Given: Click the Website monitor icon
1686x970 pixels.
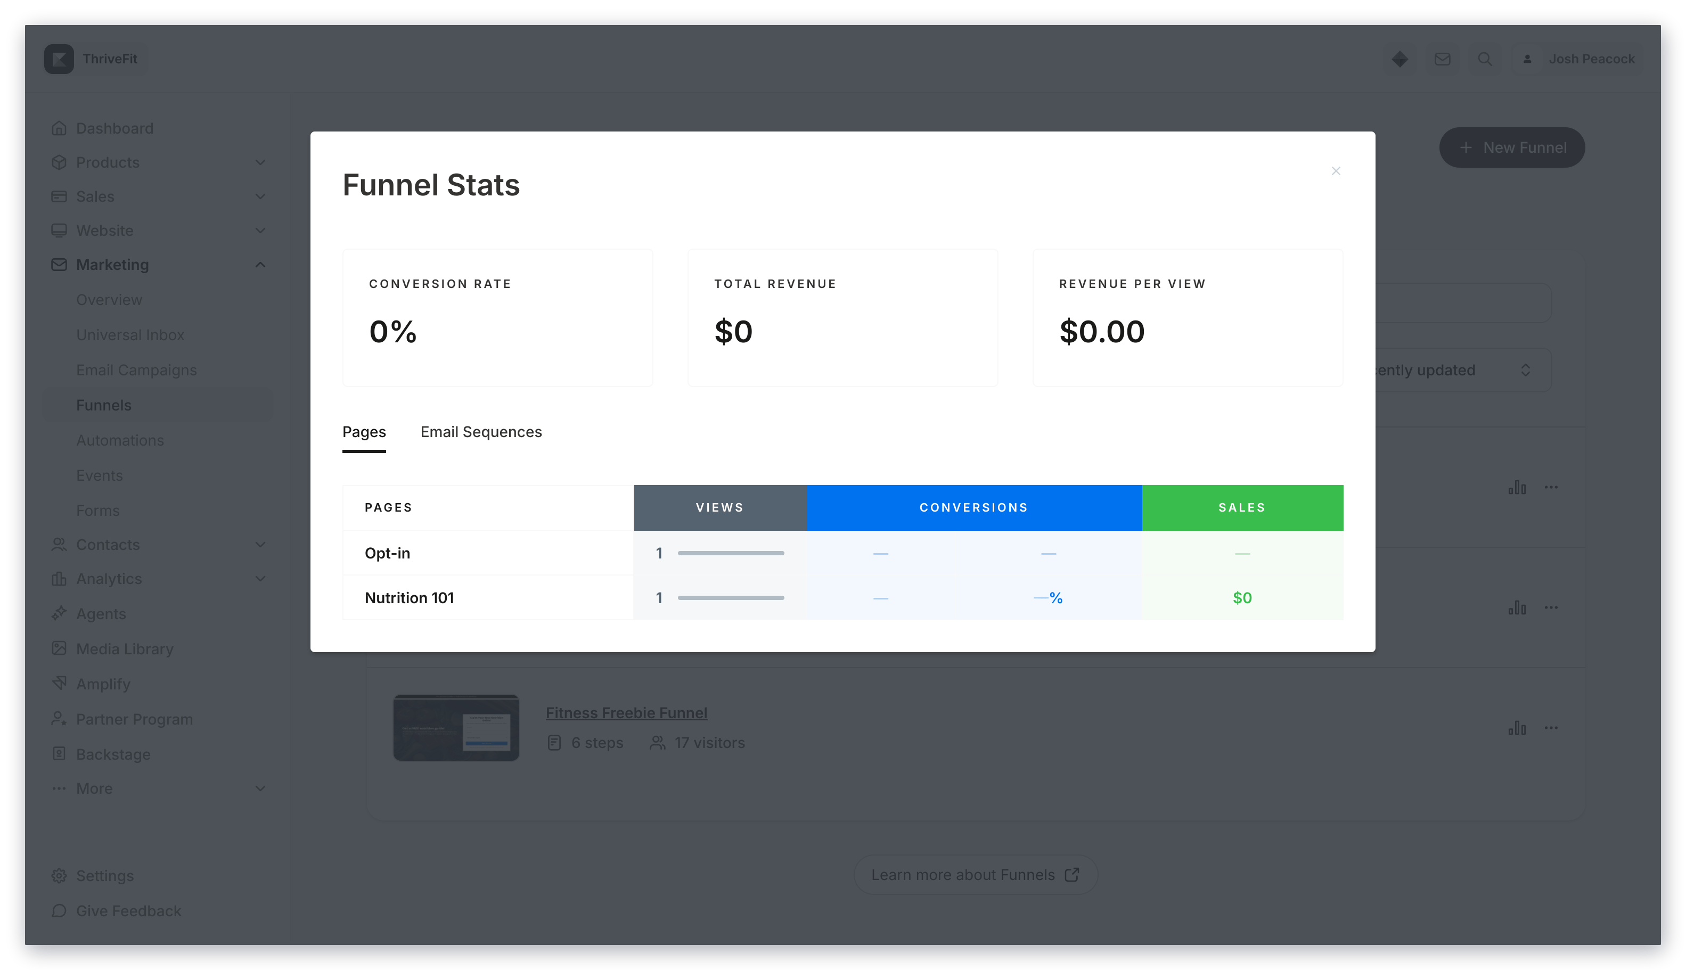Looking at the screenshot, I should (x=59, y=230).
